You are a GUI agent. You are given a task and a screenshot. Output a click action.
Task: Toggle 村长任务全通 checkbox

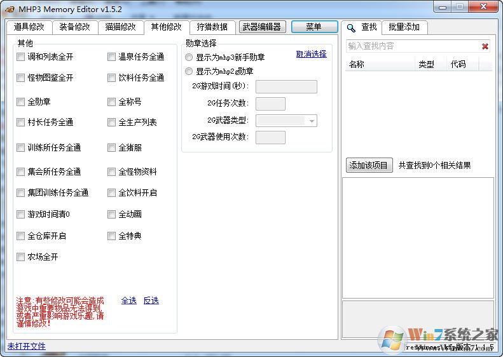[20, 122]
